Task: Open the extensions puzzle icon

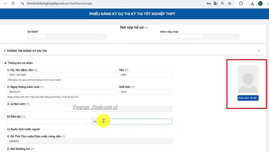Action: point(241,3)
